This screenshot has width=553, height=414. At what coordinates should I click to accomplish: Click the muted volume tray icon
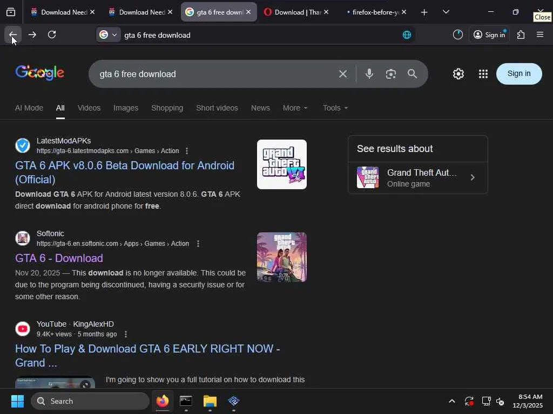pyautogui.click(x=500, y=401)
